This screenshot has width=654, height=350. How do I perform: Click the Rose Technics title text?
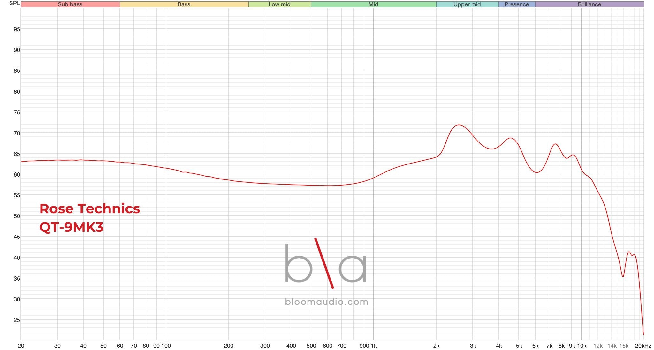[90, 209]
